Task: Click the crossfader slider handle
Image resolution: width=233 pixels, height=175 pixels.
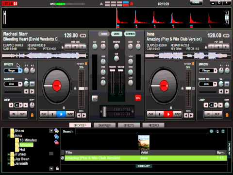Action: coord(104,111)
